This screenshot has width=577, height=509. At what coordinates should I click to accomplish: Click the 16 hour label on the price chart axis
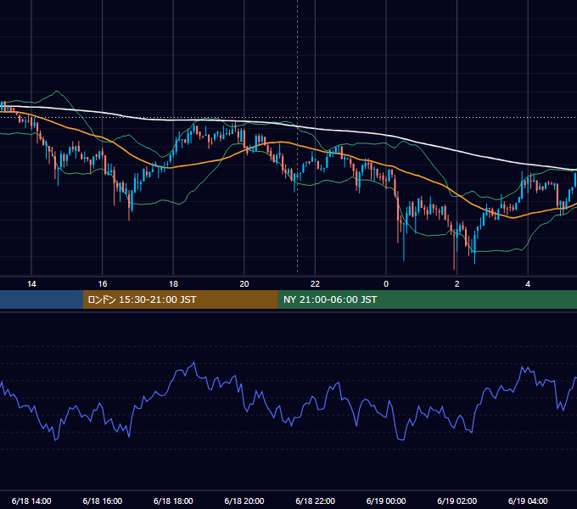tap(103, 284)
